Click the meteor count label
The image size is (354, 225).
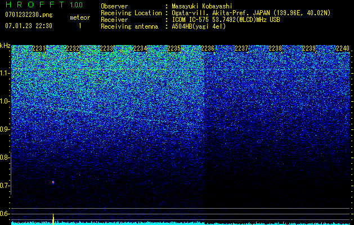(80, 17)
